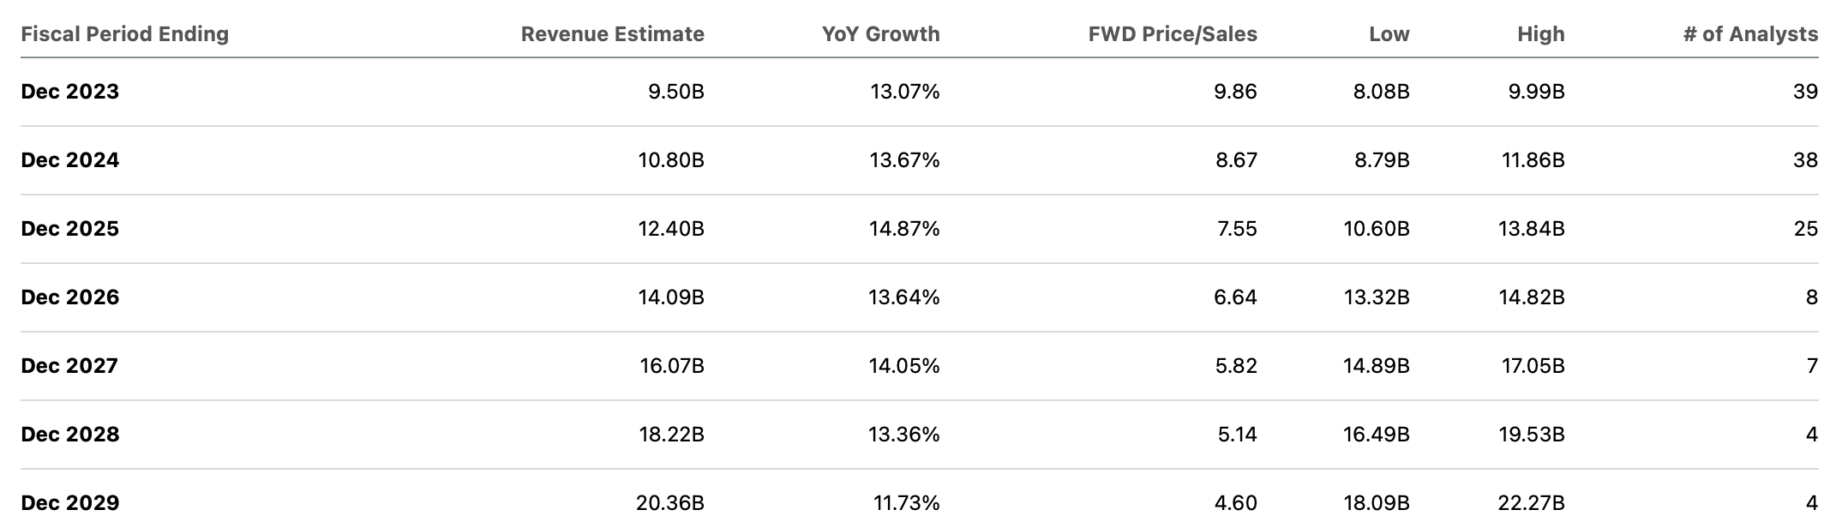Select the Dec 2029 row label
Image resolution: width=1836 pixels, height=528 pixels.
69,503
